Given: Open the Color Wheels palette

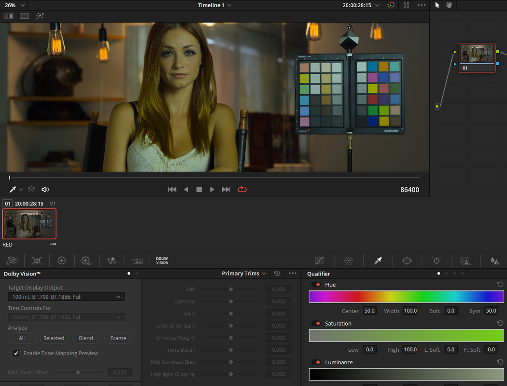Looking at the screenshot, I should coord(61,261).
